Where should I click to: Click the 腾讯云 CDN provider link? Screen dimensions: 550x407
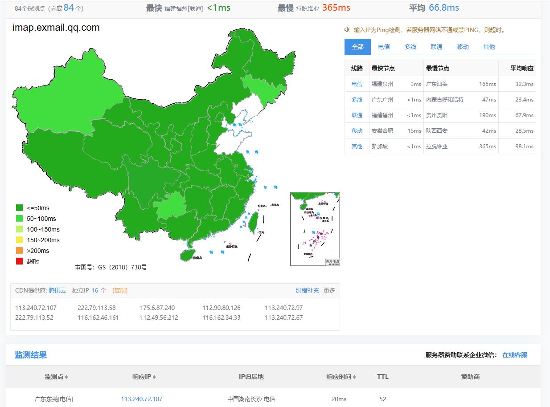(x=56, y=290)
